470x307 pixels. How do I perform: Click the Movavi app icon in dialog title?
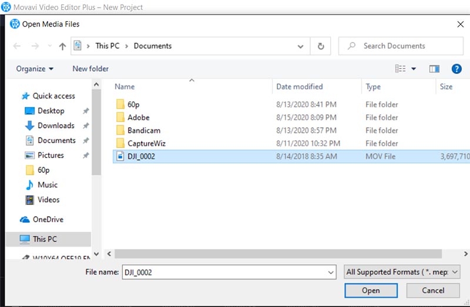pyautogui.click(x=15, y=24)
